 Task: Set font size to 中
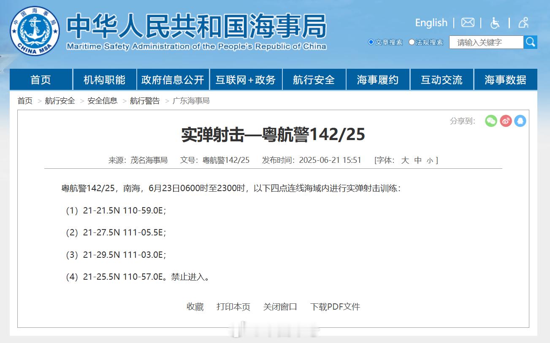(418, 160)
